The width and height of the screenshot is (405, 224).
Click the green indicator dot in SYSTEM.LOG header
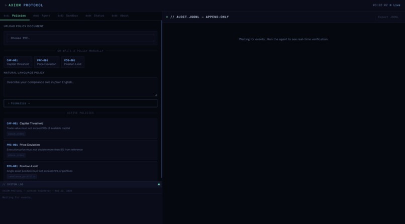(159, 184)
